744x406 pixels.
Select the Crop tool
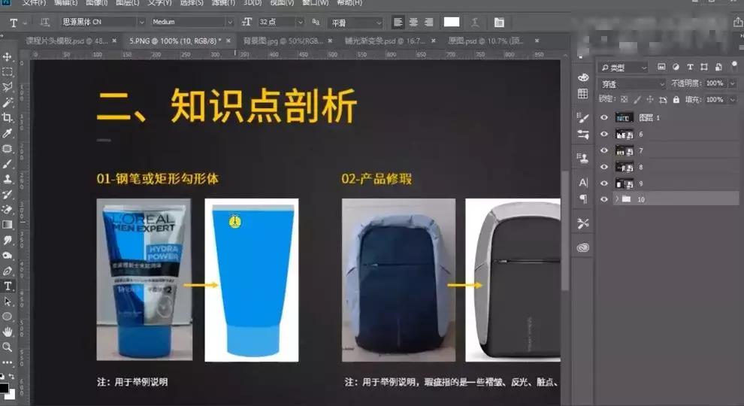click(x=7, y=117)
